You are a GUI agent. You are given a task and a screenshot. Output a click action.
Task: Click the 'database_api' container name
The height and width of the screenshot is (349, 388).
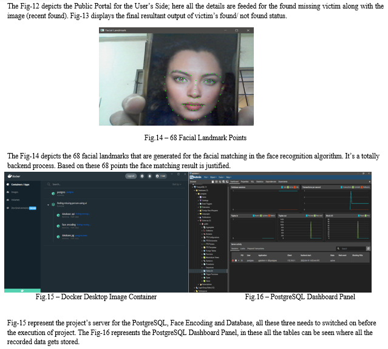68,214
